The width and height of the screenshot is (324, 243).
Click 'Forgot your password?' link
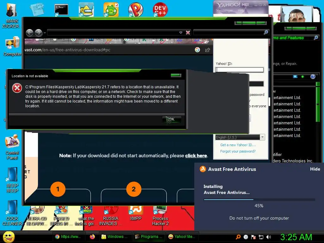coord(238,151)
